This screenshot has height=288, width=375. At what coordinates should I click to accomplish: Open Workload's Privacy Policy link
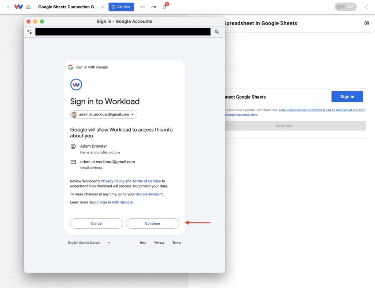112,181
